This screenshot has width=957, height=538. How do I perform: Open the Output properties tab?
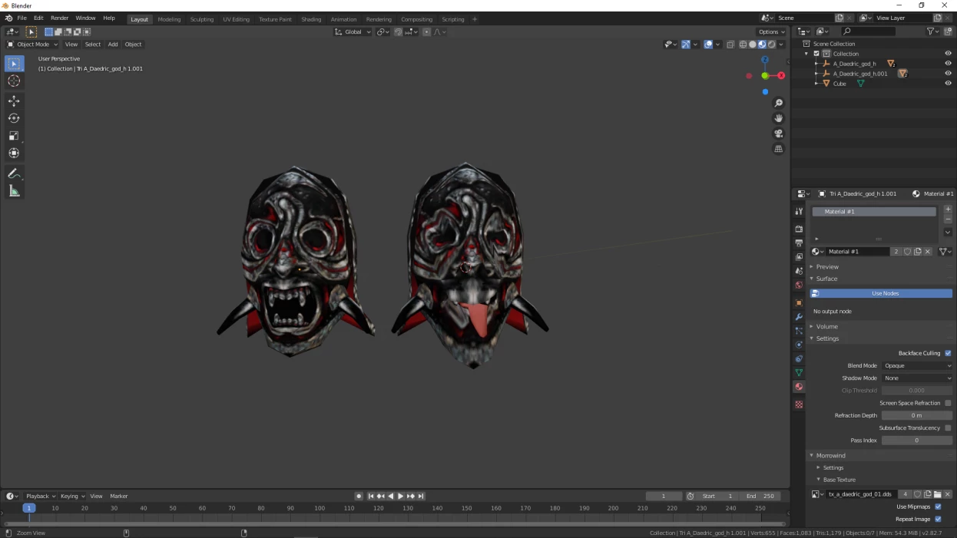pyautogui.click(x=799, y=243)
